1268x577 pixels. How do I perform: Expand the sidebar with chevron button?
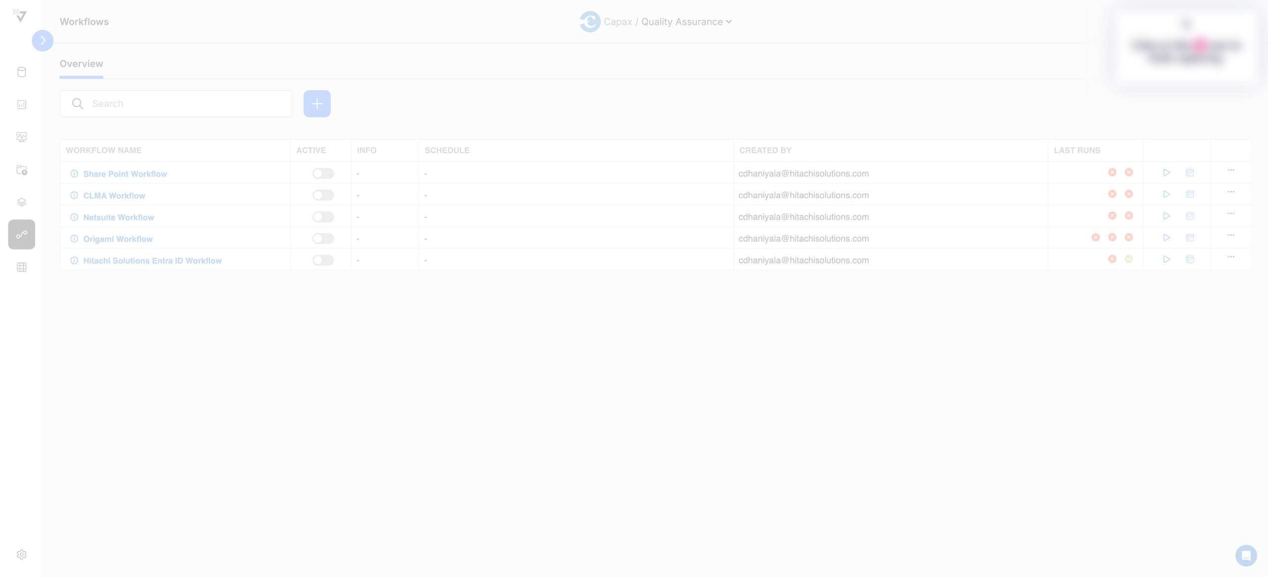pos(43,41)
